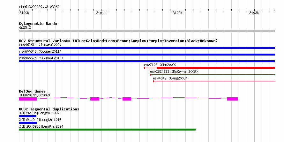Click the 3102k ruler tick label
284x142 pixels.
click(178, 13)
